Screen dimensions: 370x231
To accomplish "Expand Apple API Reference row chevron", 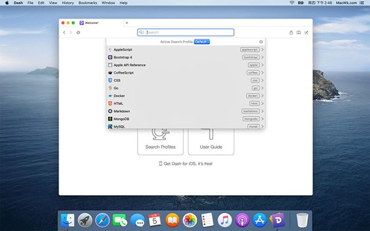I will click(x=263, y=65).
